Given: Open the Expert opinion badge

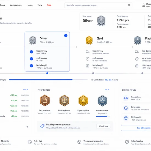Looking at the screenshot, I should tap(83, 100).
